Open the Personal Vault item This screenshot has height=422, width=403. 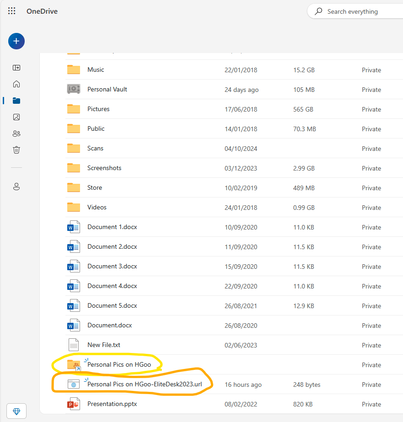tap(107, 89)
